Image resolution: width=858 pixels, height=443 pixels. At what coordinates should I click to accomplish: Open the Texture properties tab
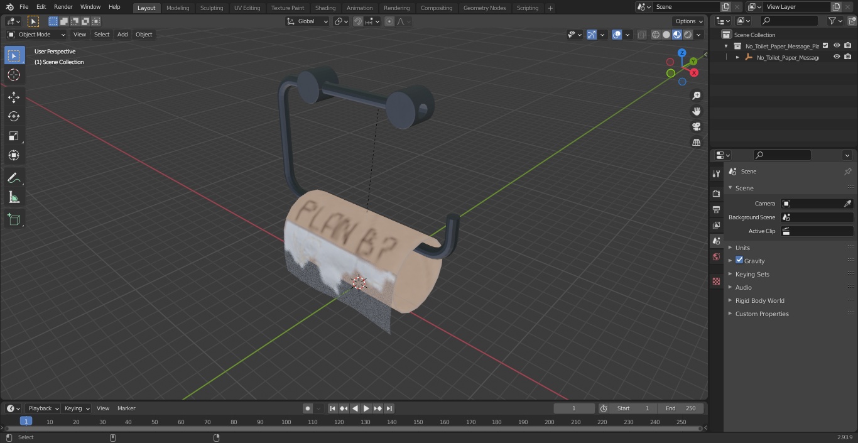716,281
